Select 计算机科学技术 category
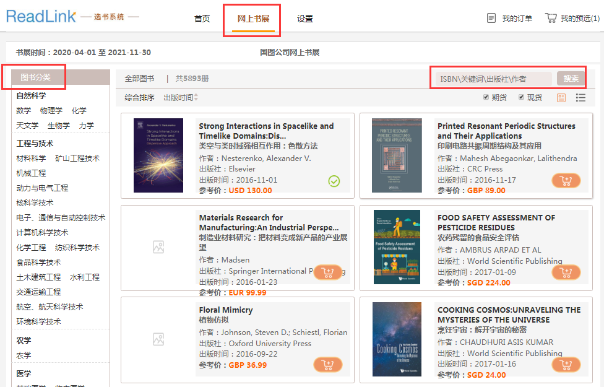This screenshot has width=604, height=387. [42, 233]
